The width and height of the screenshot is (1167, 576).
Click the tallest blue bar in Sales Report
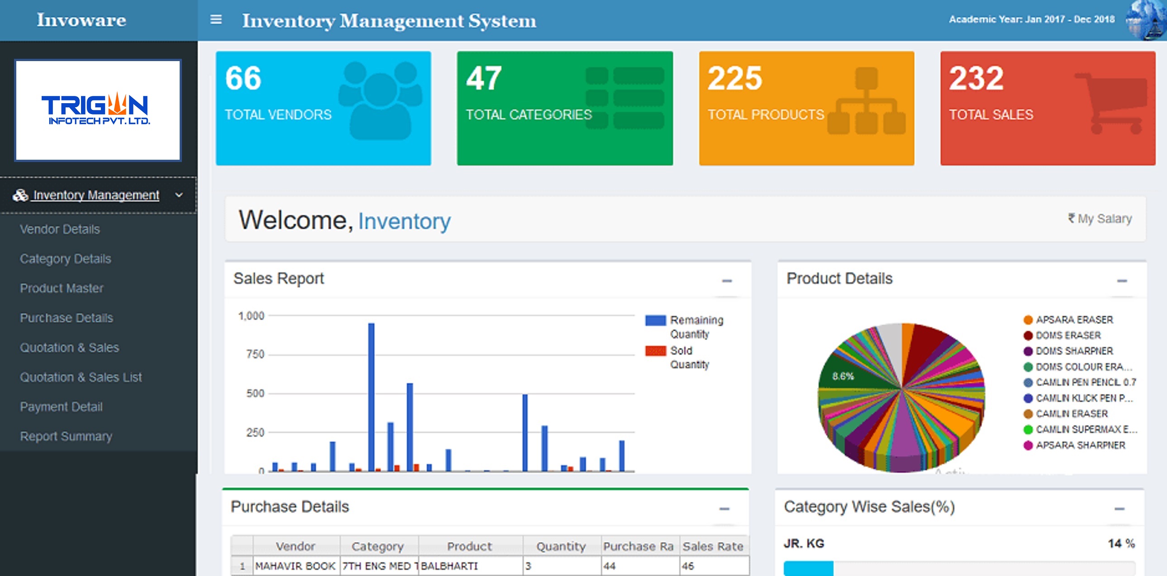click(x=372, y=397)
